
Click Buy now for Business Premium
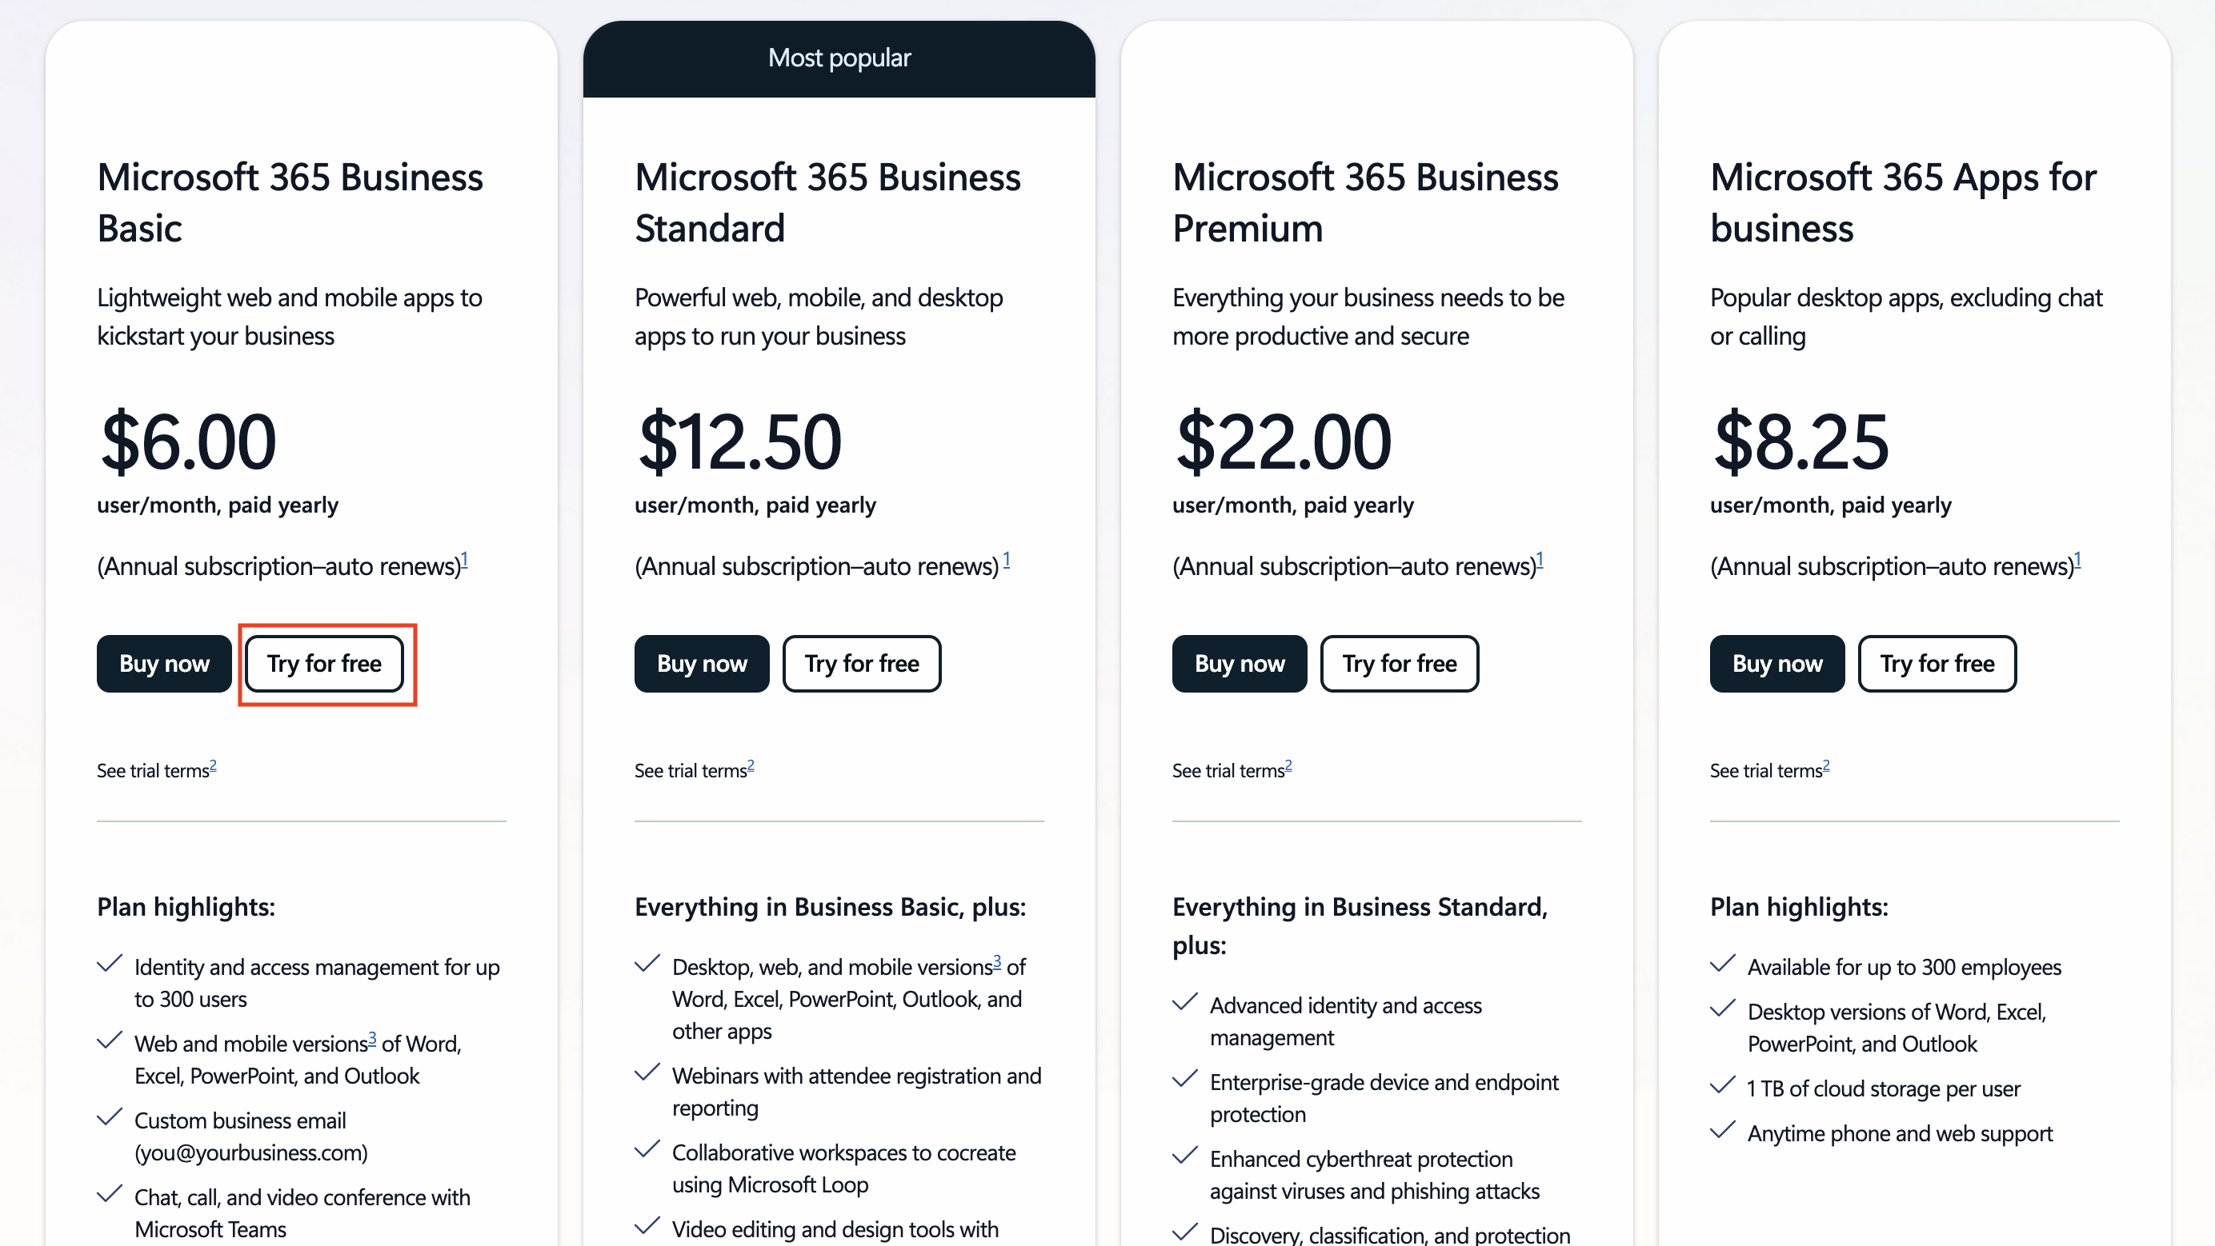point(1238,662)
